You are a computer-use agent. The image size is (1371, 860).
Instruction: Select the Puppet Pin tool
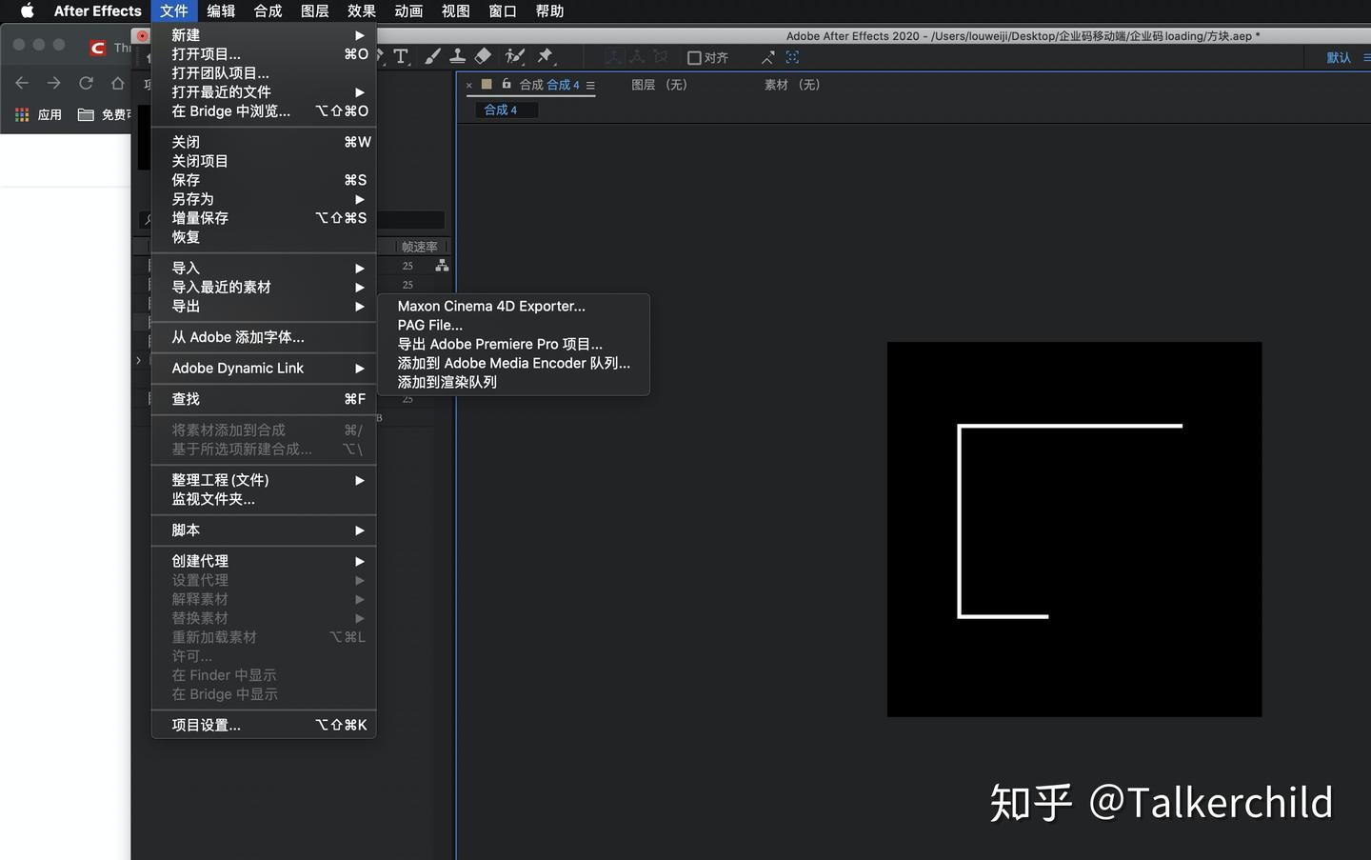point(546,57)
